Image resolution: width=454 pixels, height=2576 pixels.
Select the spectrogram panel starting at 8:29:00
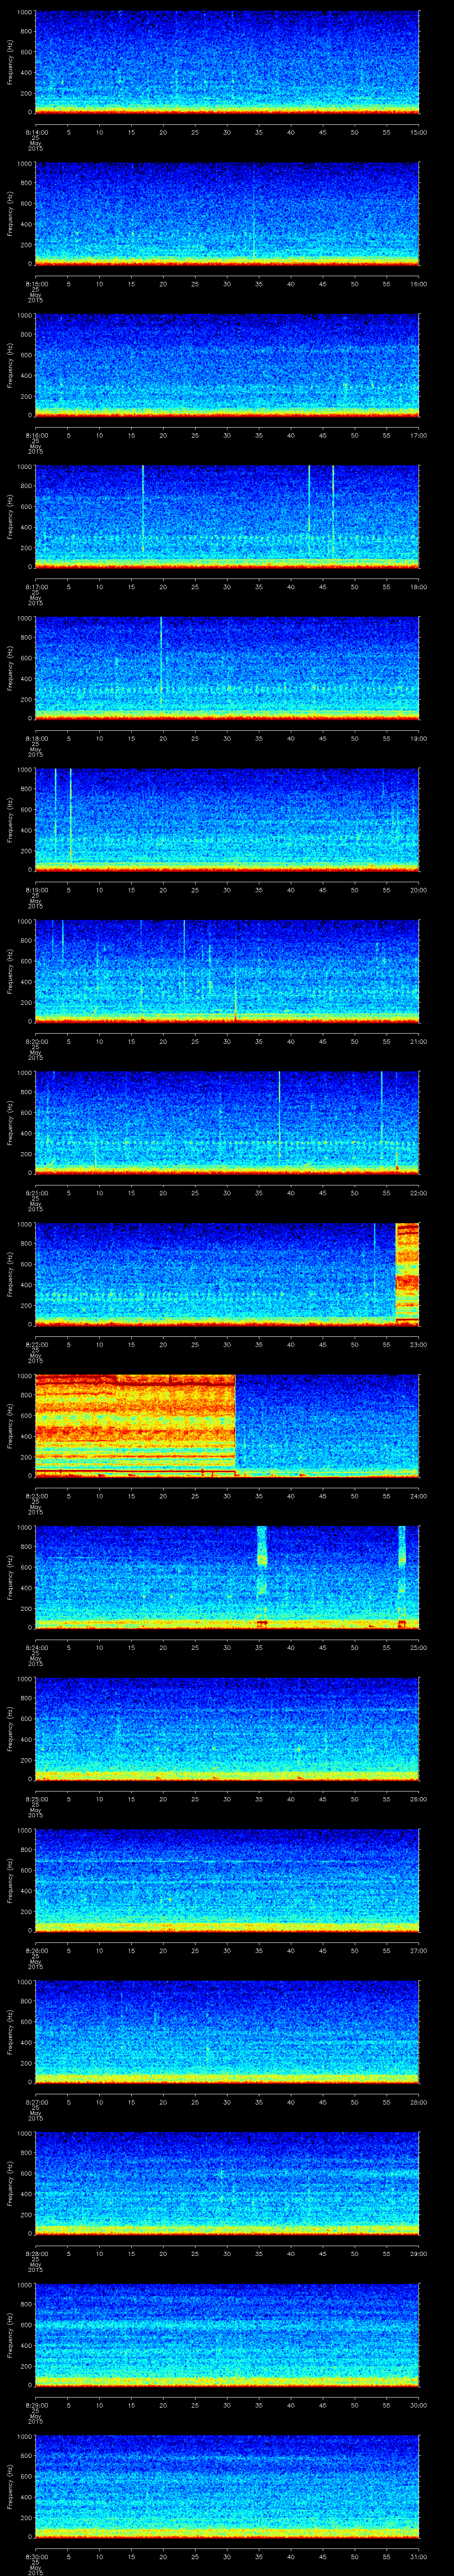pos(227,2334)
